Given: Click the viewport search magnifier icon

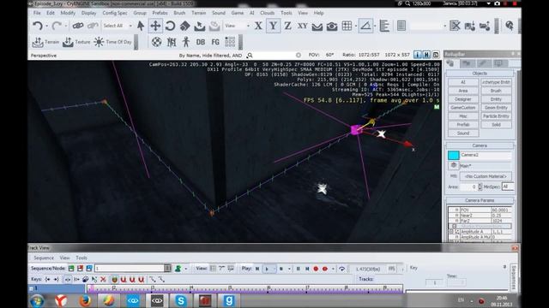Looking at the screenshot, I should point(250,56).
